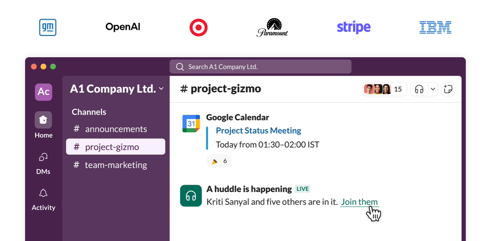This screenshot has height=241, width=485.
Task: Start a huddle with headphones icon
Action: (x=419, y=89)
